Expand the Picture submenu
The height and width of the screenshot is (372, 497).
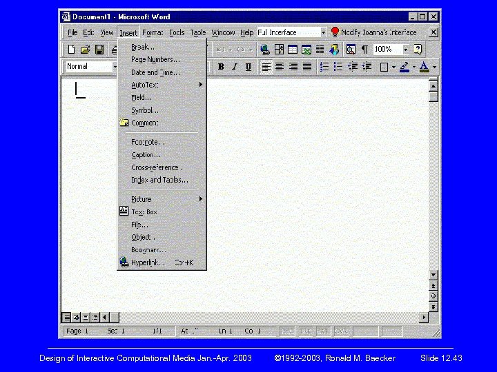tap(162, 199)
